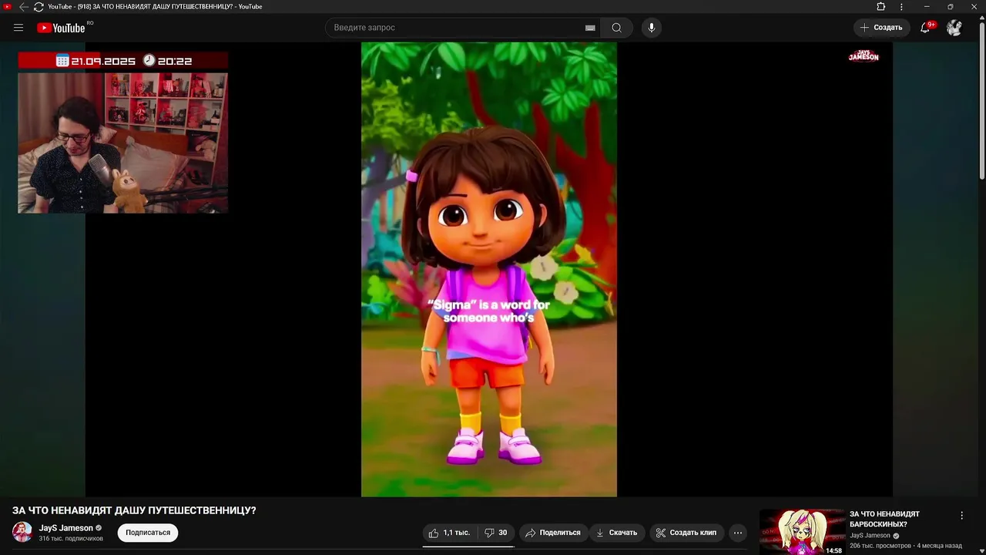Open the 'Создать' create button
The width and height of the screenshot is (986, 555).
point(881,28)
